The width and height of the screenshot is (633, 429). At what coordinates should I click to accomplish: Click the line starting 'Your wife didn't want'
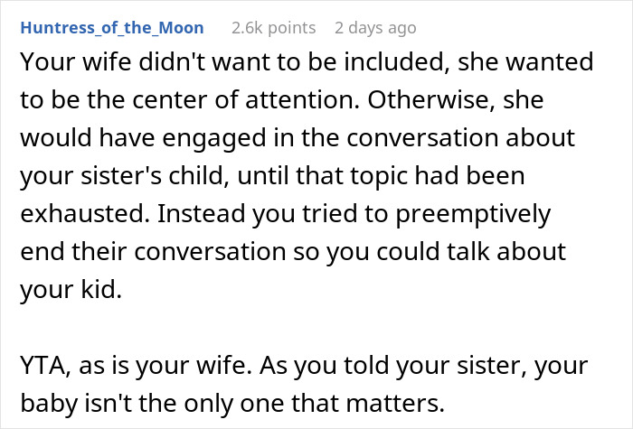(x=307, y=61)
